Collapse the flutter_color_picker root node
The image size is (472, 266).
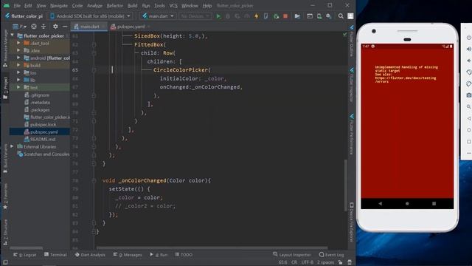click(12, 35)
